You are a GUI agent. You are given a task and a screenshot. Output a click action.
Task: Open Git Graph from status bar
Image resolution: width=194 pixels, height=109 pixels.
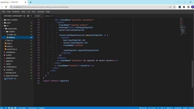coord(22,108)
